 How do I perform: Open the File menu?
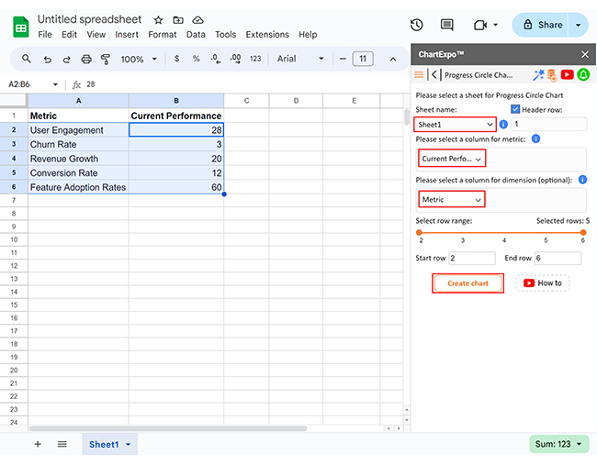click(45, 35)
